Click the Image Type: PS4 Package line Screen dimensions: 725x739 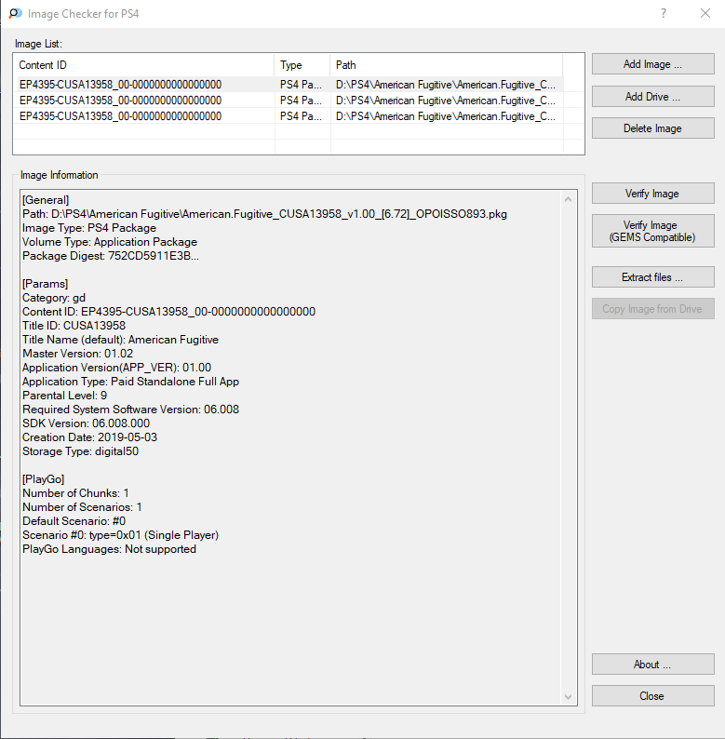pyautogui.click(x=89, y=228)
